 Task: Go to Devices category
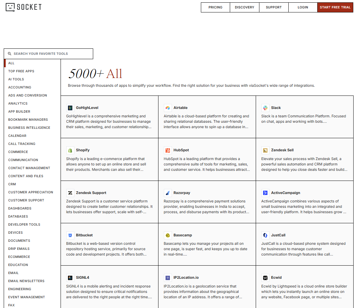tap(32, 232)
